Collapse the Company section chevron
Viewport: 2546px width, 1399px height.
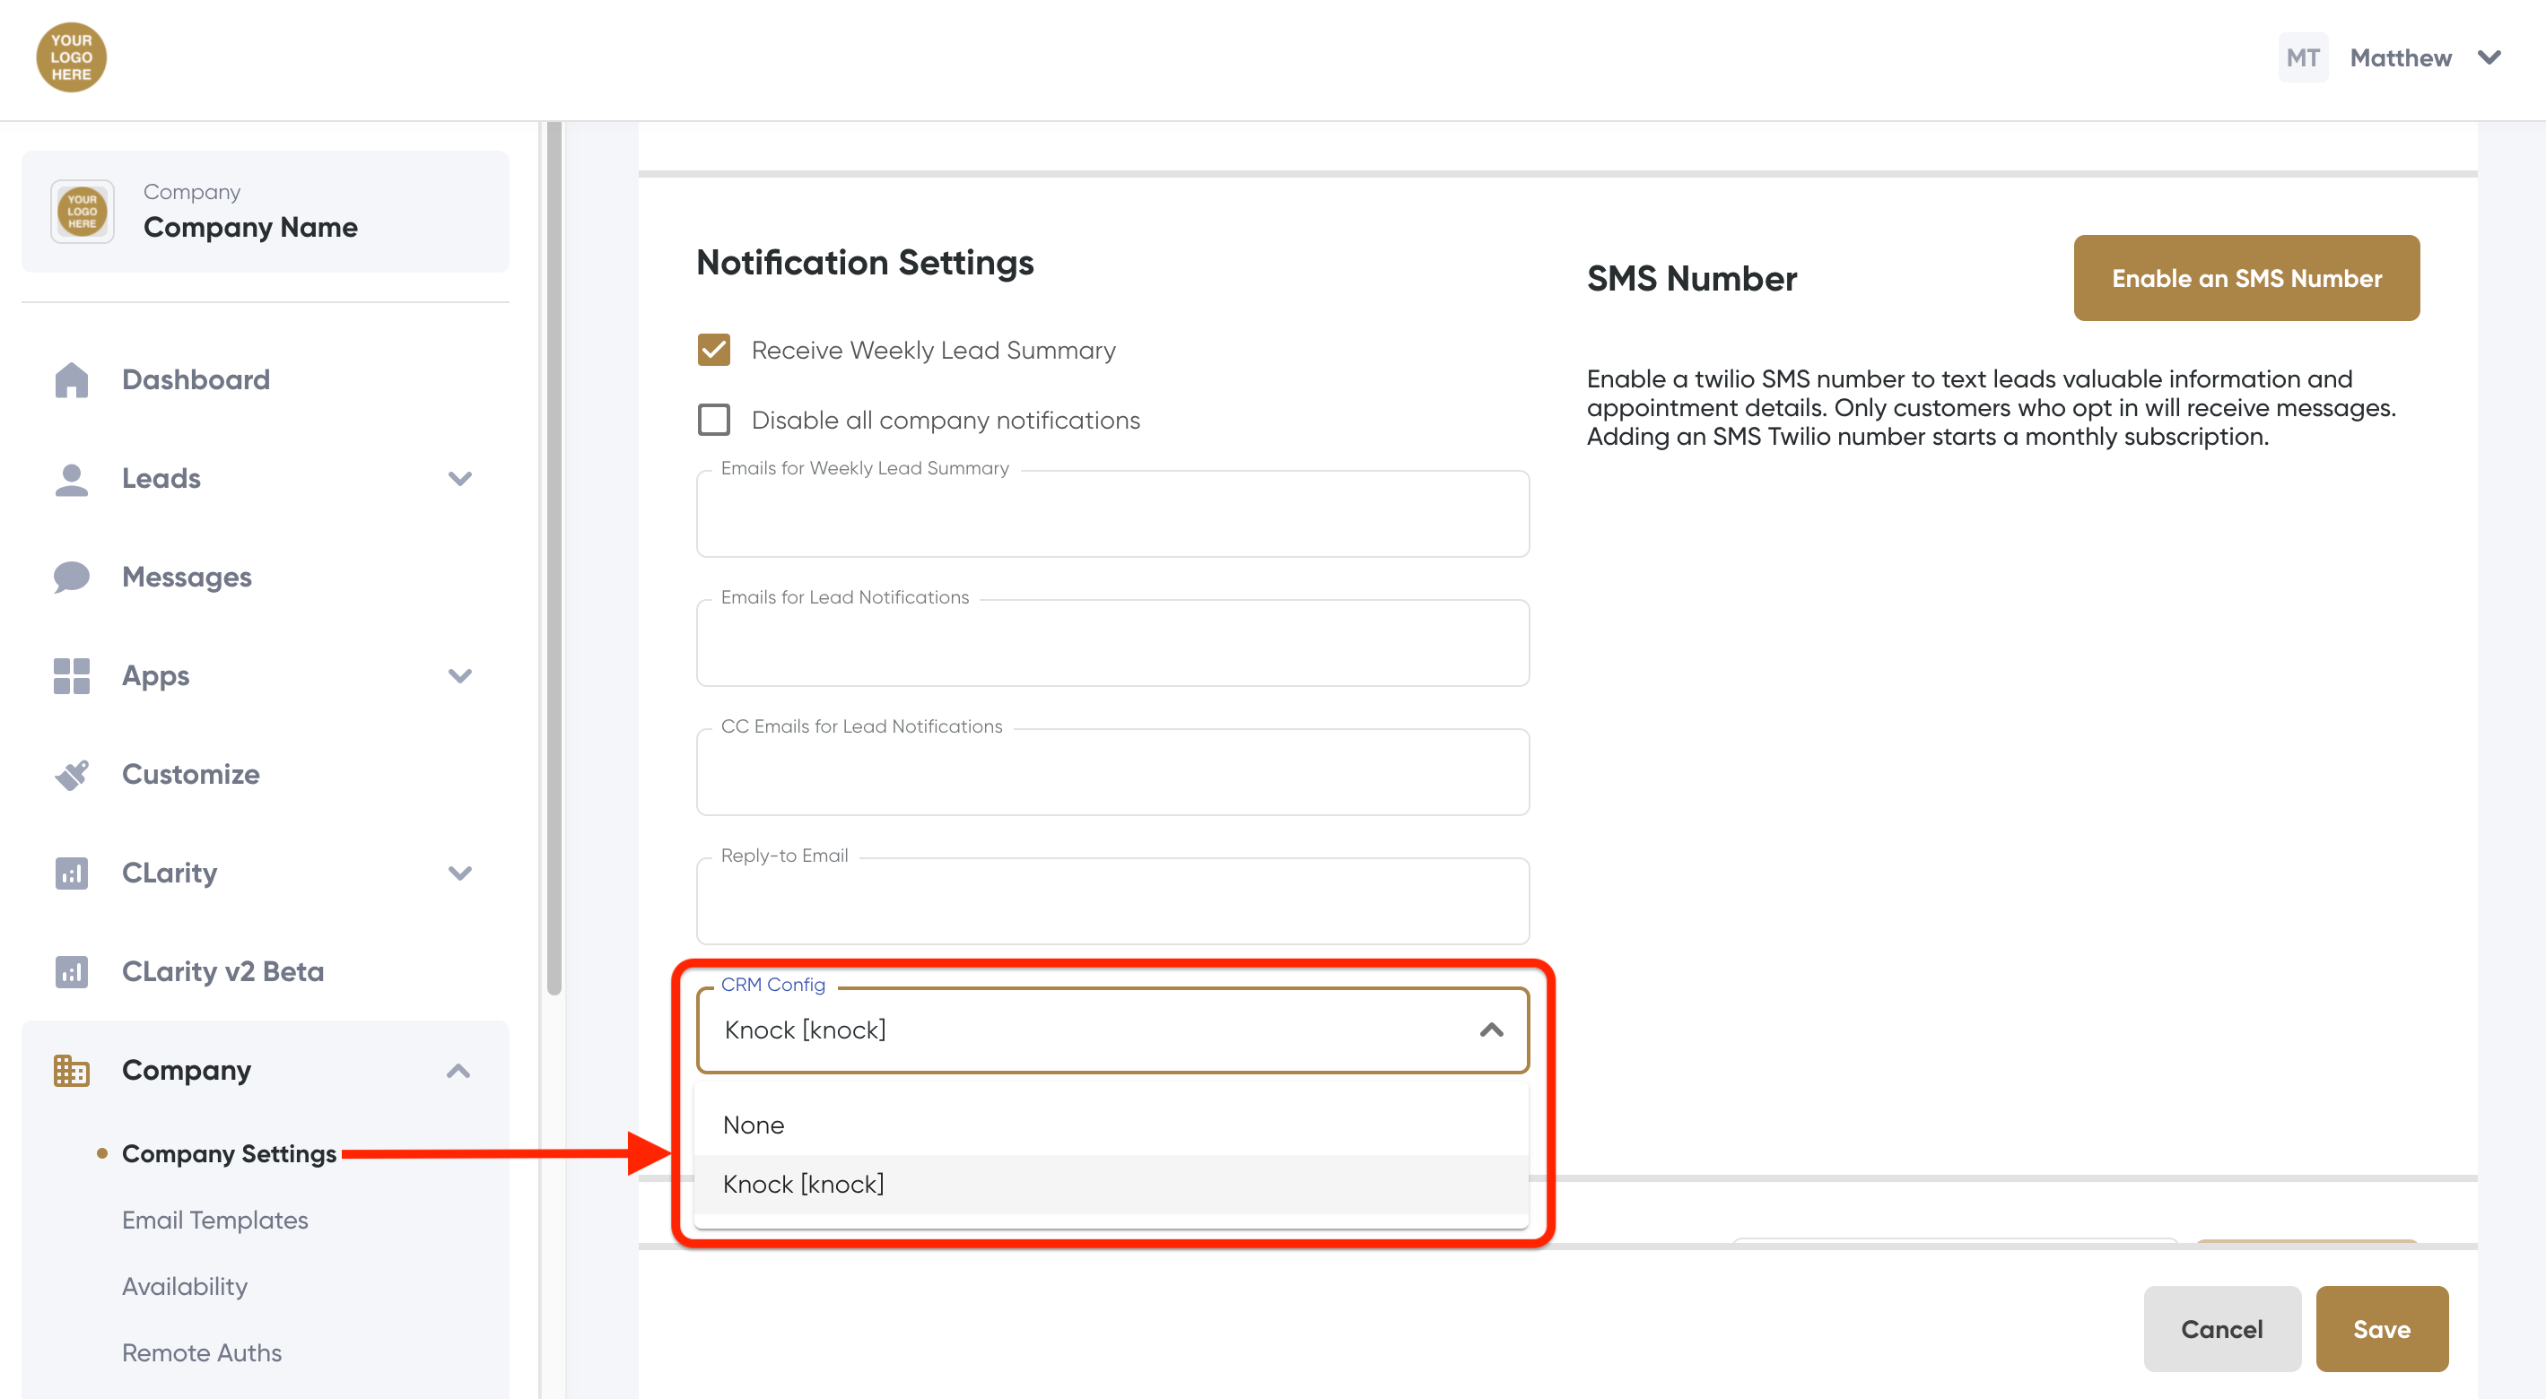[458, 1071]
